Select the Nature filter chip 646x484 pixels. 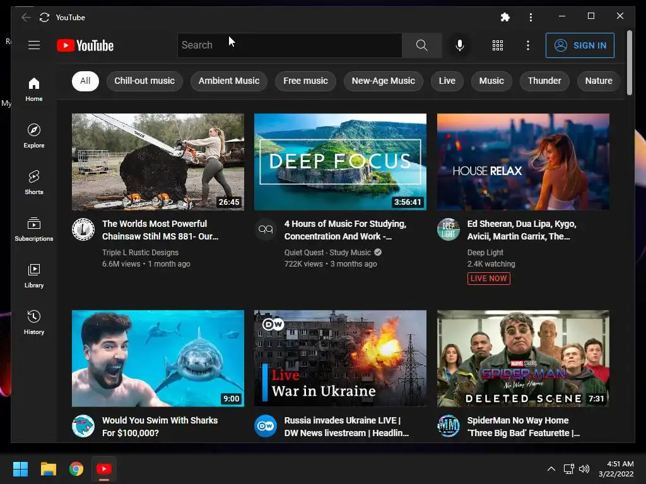point(599,81)
